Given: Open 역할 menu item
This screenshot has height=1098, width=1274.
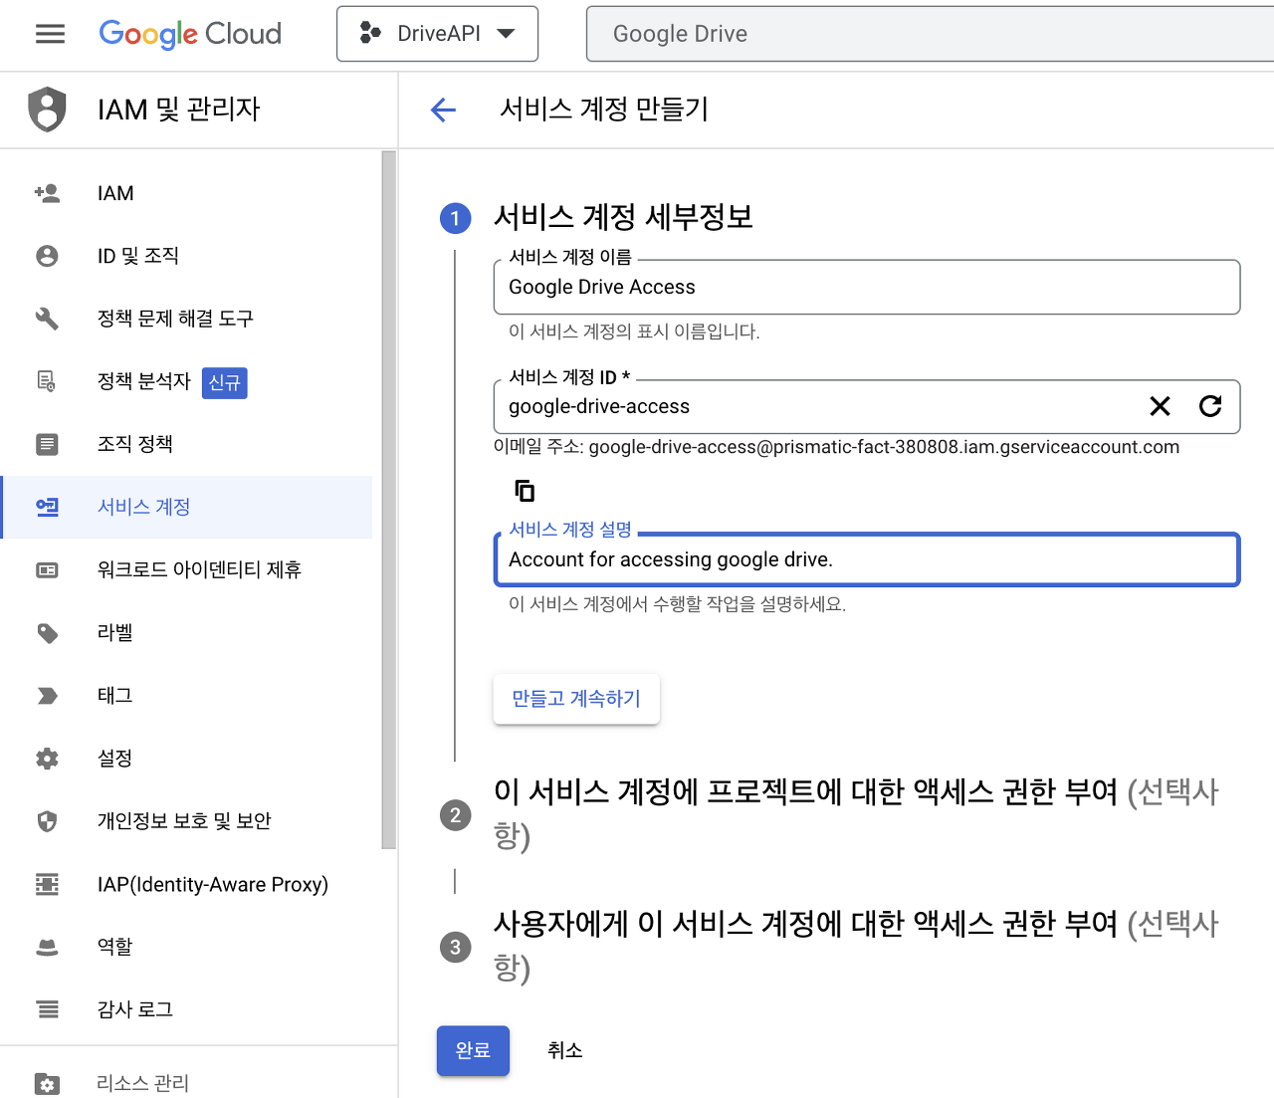Looking at the screenshot, I should point(187,946).
